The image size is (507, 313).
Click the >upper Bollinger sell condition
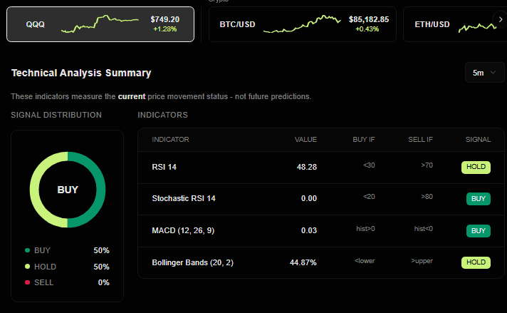(x=422, y=261)
